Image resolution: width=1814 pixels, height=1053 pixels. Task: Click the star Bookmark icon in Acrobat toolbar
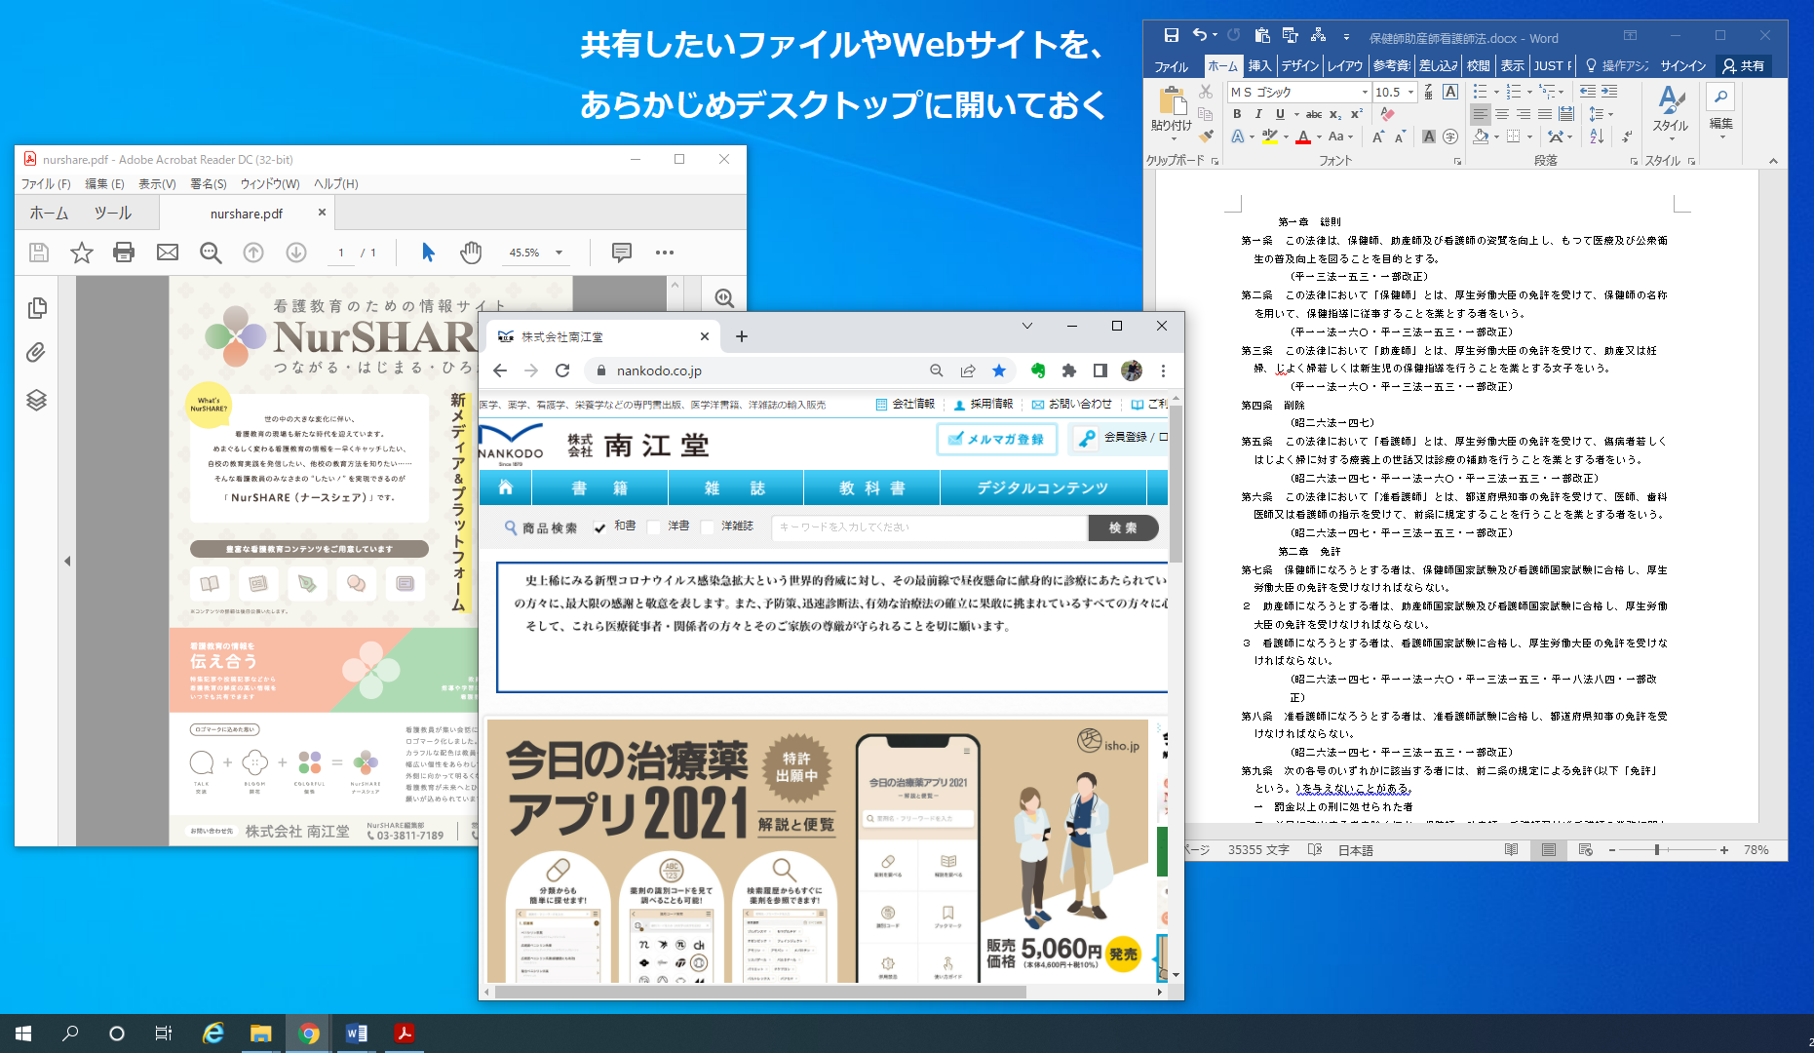[x=82, y=253]
